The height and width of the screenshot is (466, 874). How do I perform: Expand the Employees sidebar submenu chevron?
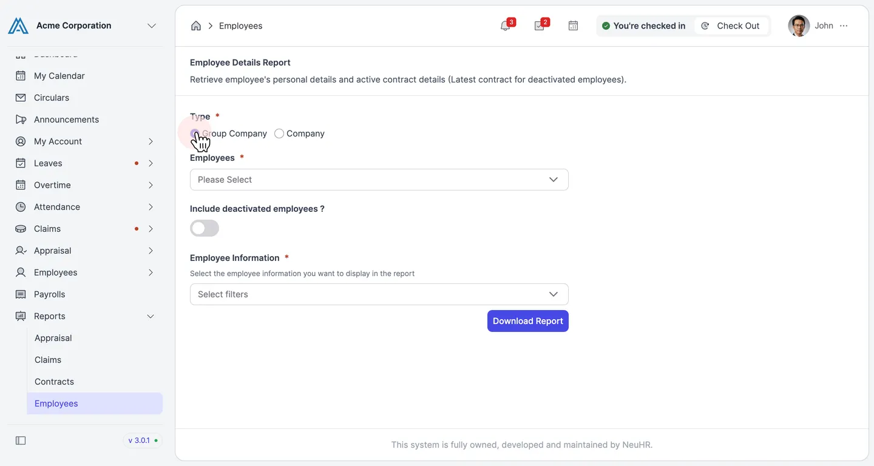point(151,272)
